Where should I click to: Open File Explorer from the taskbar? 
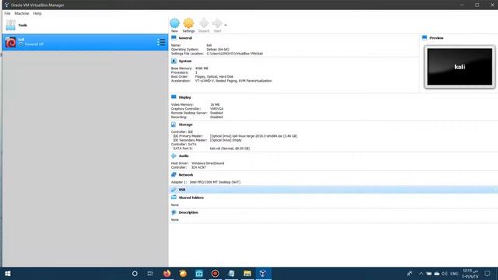coord(247,274)
